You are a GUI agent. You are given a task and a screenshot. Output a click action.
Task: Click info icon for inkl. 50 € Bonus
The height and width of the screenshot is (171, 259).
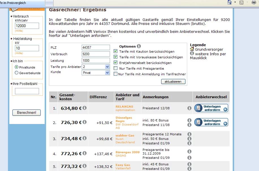(189, 139)
